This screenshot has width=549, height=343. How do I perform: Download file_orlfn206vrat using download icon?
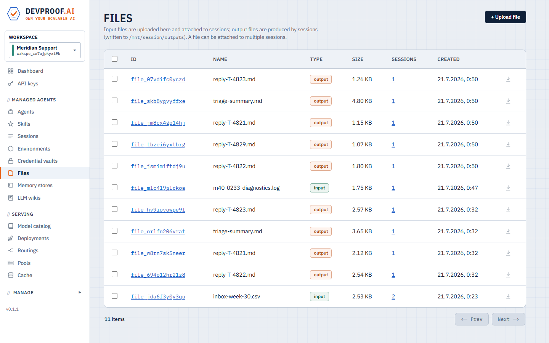click(x=508, y=231)
